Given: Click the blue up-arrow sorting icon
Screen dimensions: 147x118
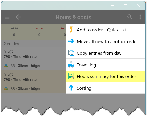Looking at the screenshot, I should tap(71, 88).
